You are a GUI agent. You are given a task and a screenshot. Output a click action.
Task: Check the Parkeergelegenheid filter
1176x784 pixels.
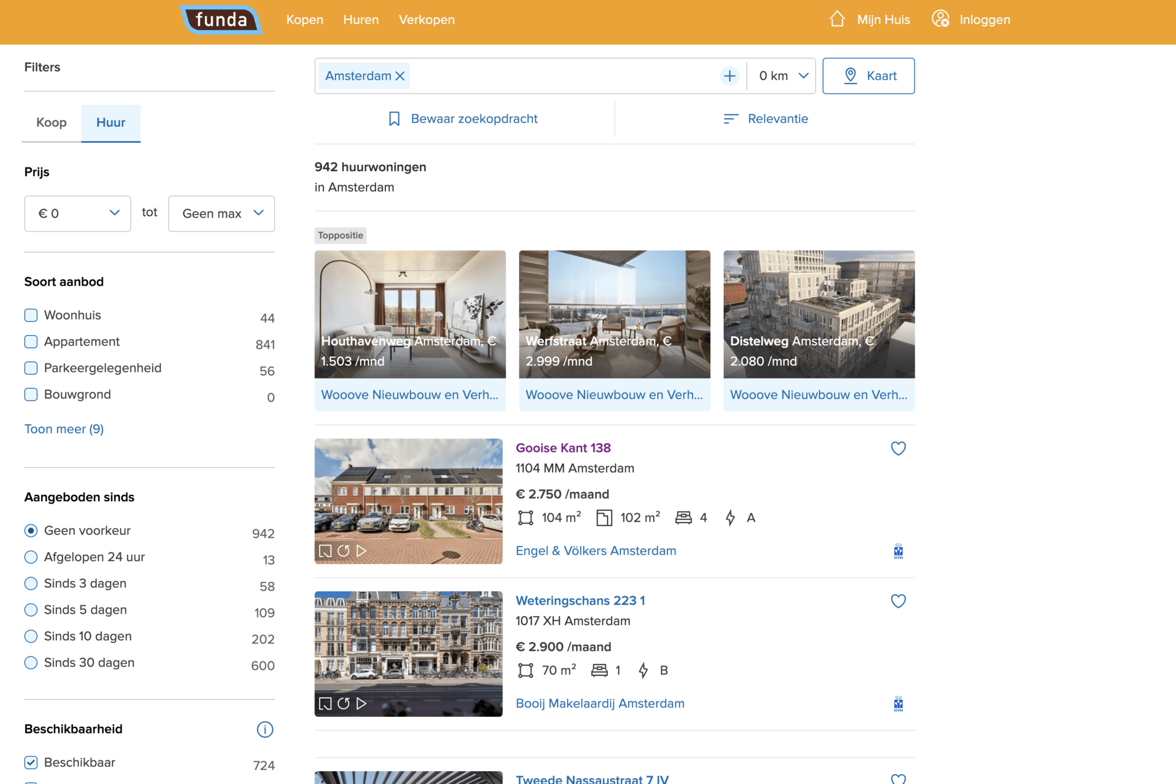pos(31,368)
